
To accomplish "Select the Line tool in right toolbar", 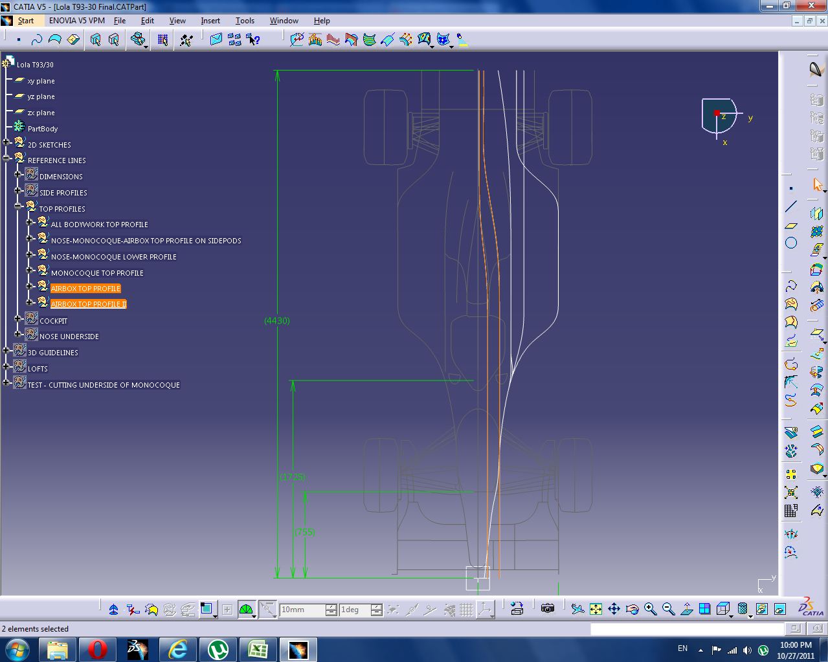I will [x=791, y=207].
